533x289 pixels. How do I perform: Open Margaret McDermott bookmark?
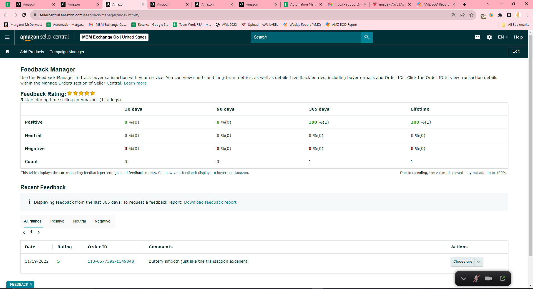coord(23,25)
